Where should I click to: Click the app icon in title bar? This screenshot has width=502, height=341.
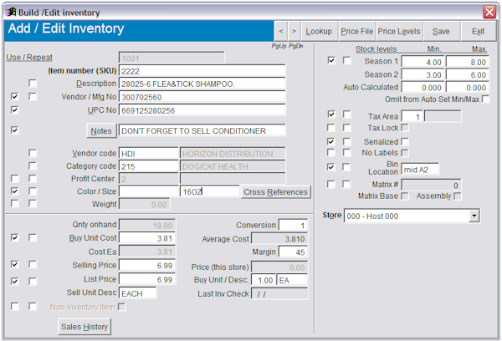[x=10, y=12]
